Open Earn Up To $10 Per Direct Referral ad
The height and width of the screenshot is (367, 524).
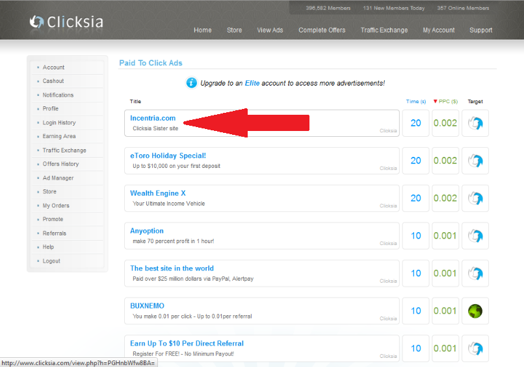(187, 344)
